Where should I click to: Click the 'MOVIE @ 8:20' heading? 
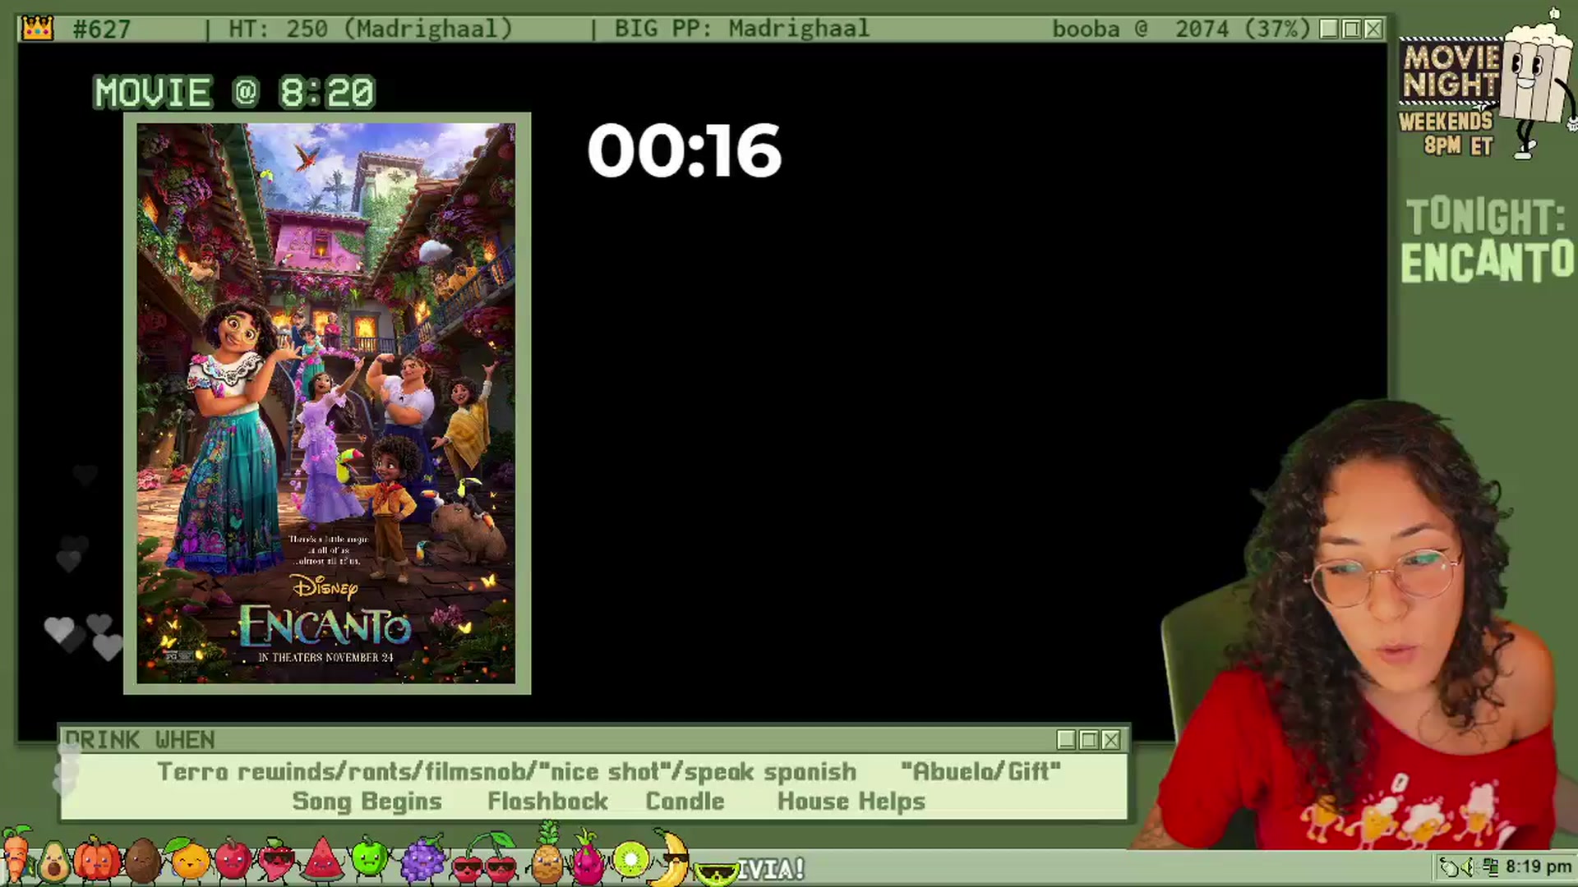pyautogui.click(x=234, y=92)
